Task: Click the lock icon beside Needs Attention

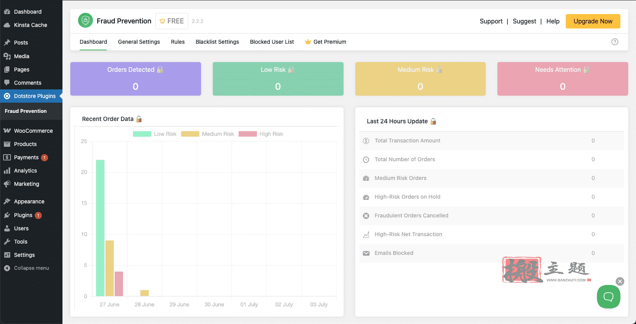Action: point(586,69)
